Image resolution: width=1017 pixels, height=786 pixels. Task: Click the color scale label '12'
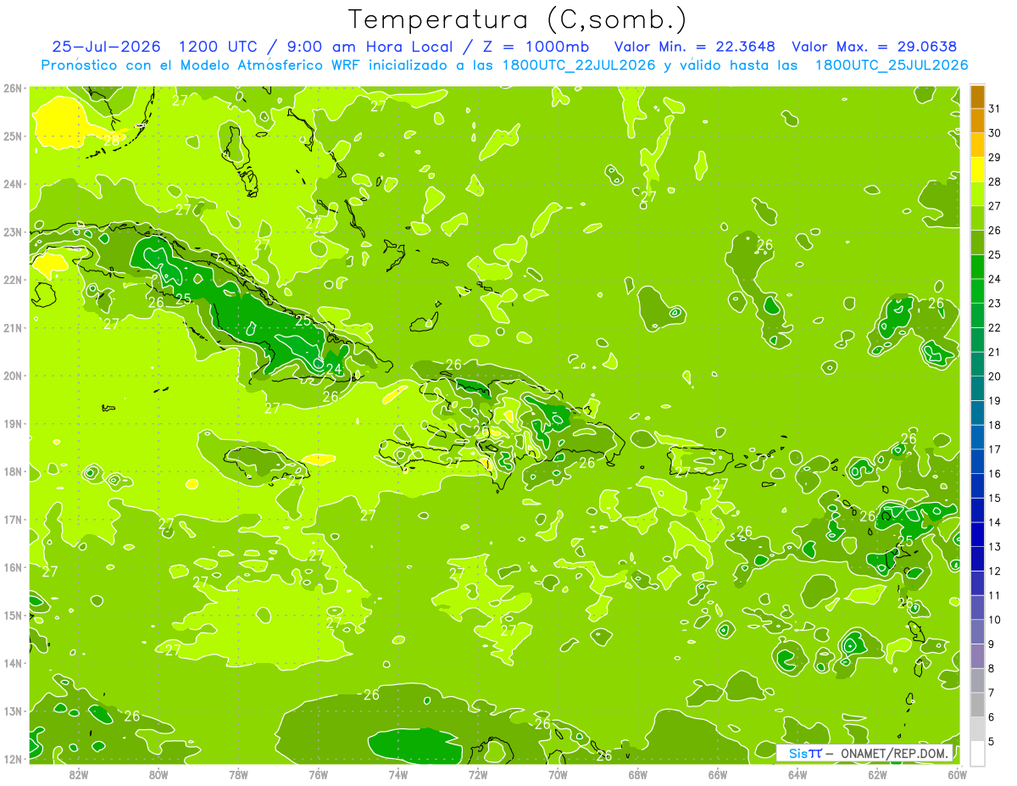tap(994, 571)
